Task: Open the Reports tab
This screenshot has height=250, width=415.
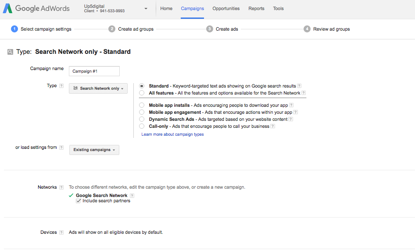Action: [256, 9]
